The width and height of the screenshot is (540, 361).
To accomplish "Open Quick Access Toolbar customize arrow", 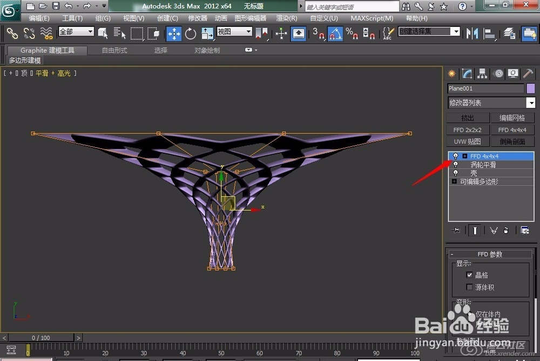I will coord(104,6).
